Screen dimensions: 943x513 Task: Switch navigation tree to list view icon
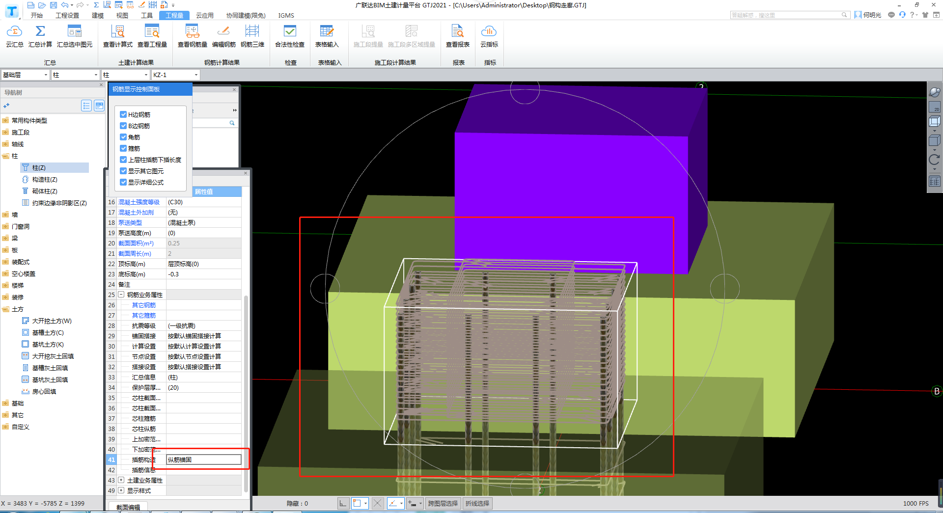[x=86, y=106]
